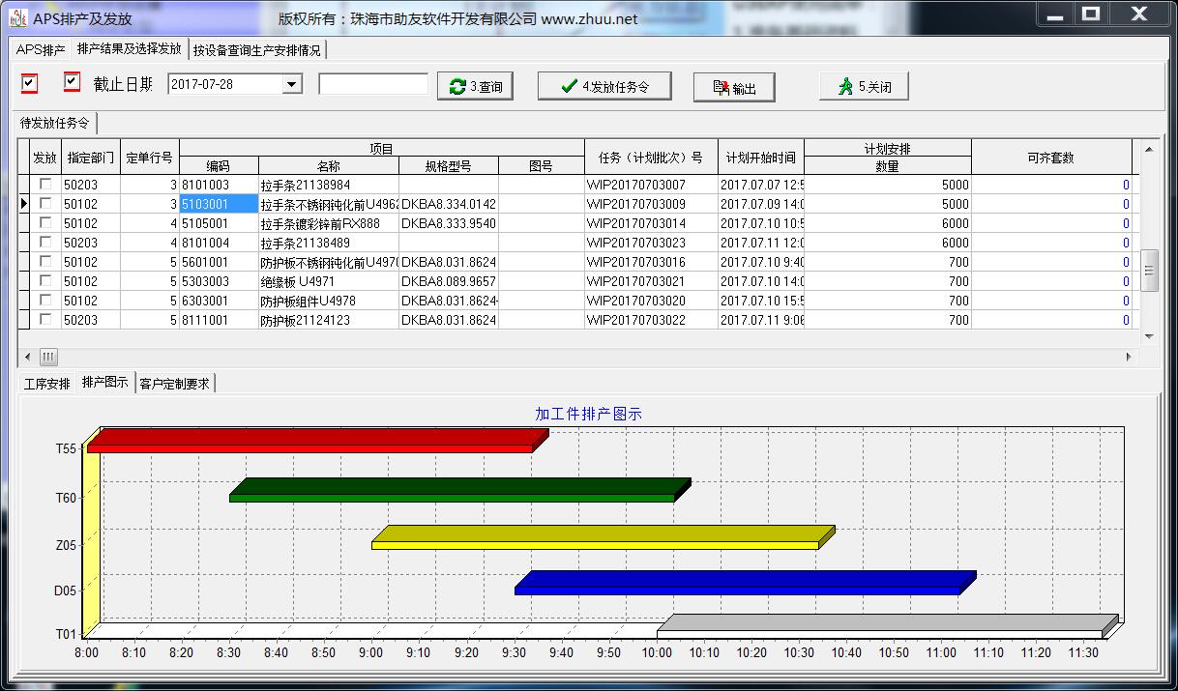Click the green refresh icon on 3查询
1178x691 pixels.
457,87
